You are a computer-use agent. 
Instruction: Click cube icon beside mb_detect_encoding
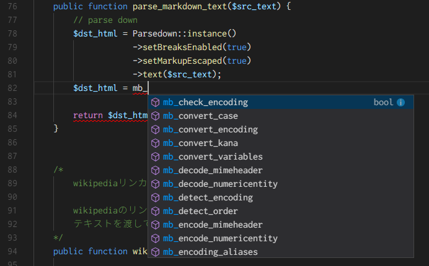click(x=156, y=198)
